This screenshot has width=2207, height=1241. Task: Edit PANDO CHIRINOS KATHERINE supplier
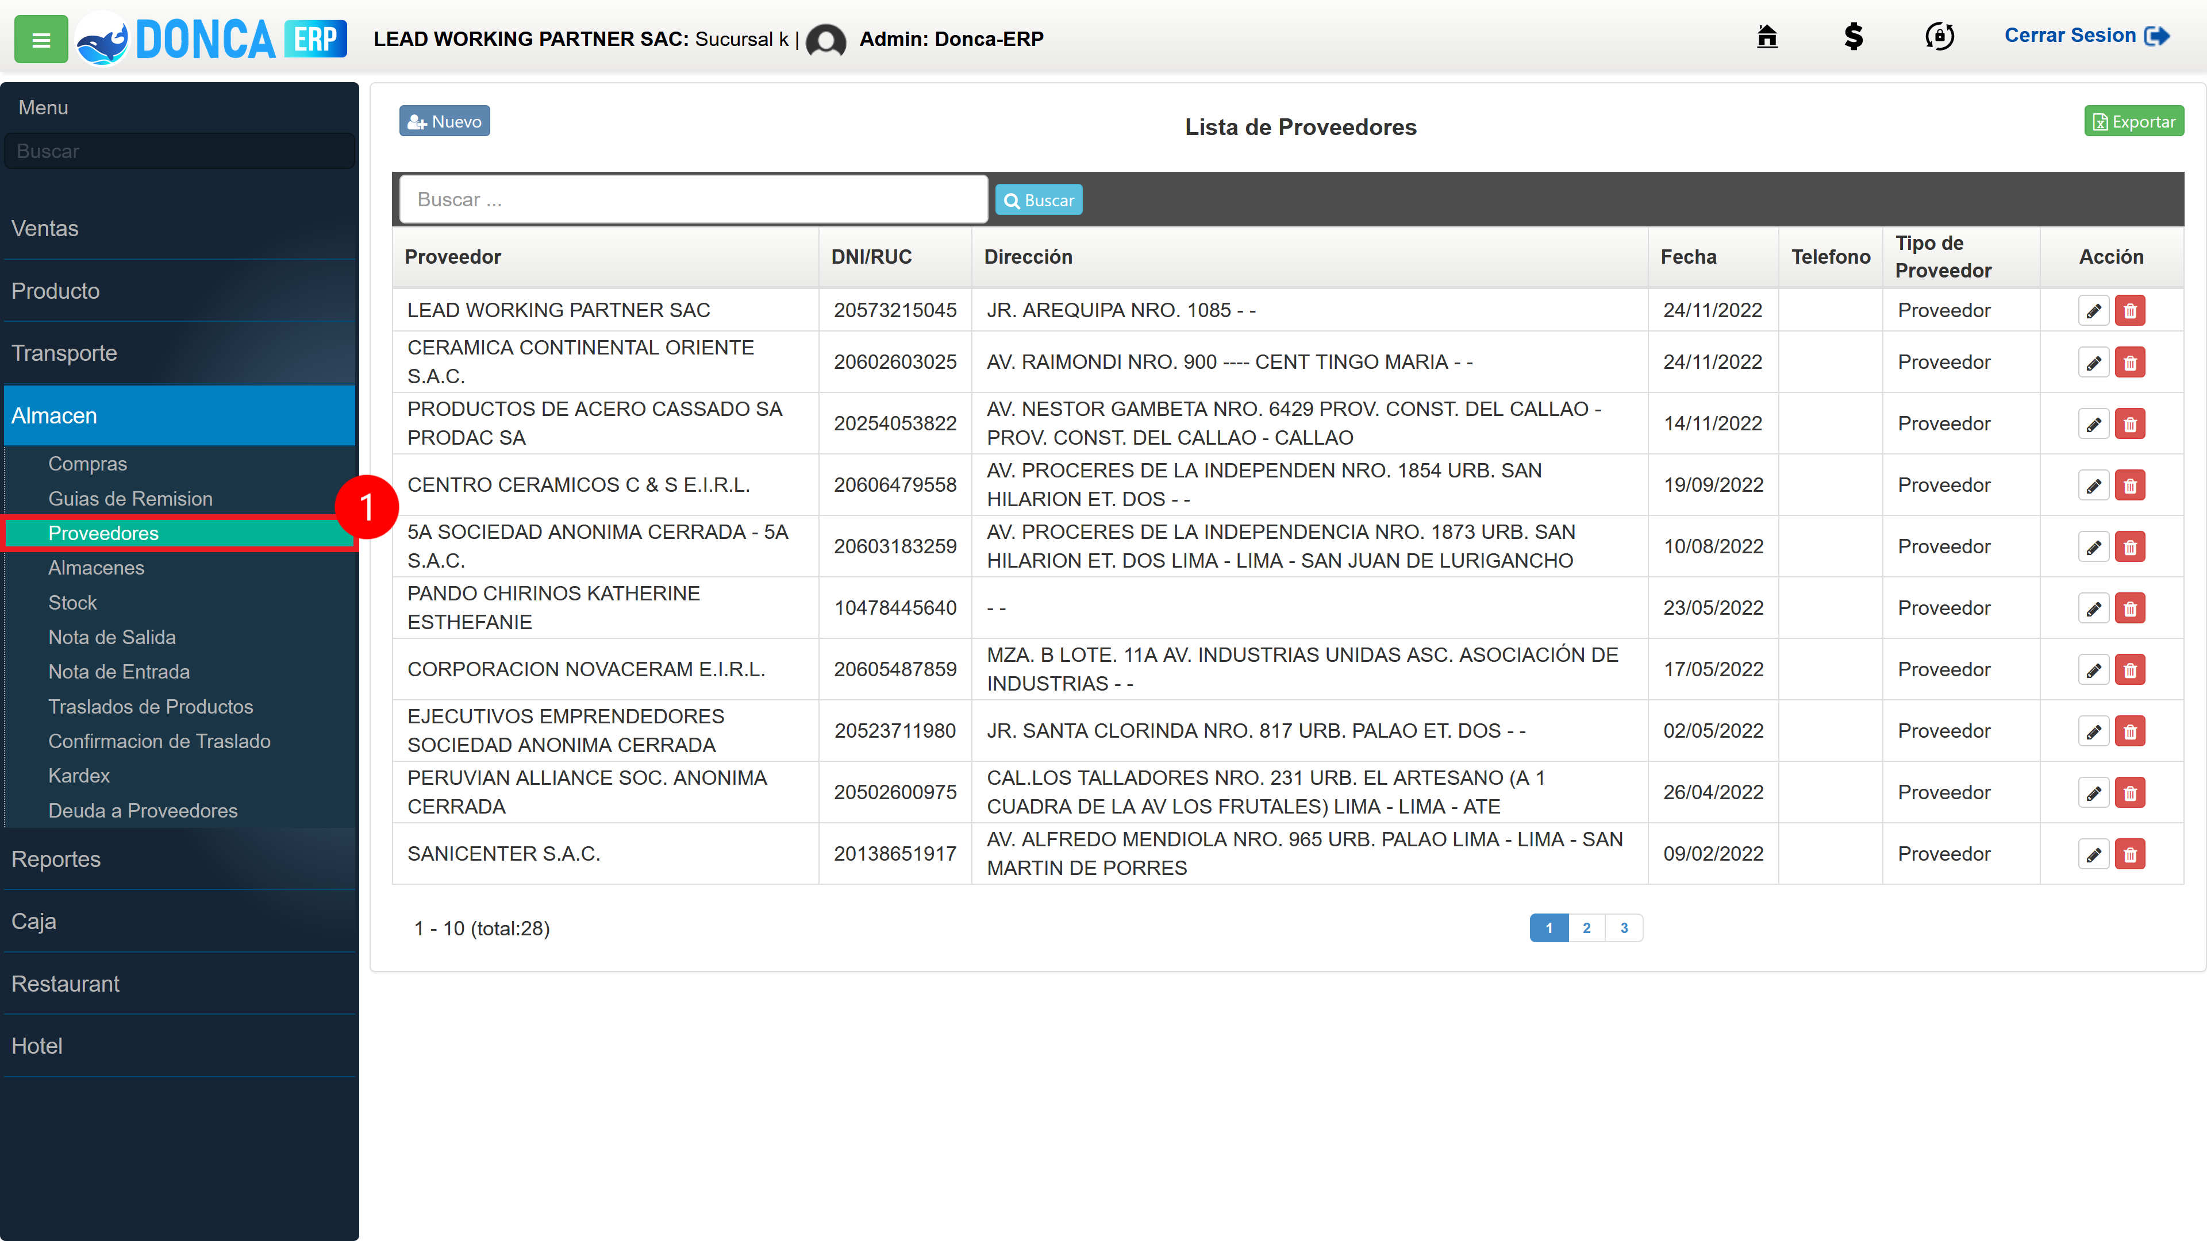click(x=2094, y=609)
